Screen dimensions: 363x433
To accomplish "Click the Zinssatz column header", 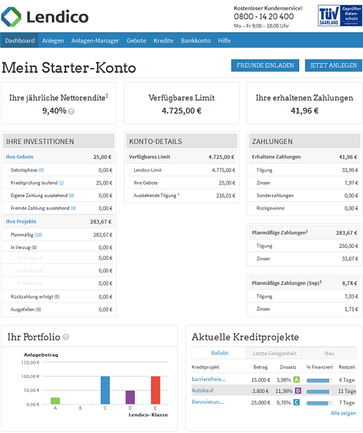I will pos(288,367).
